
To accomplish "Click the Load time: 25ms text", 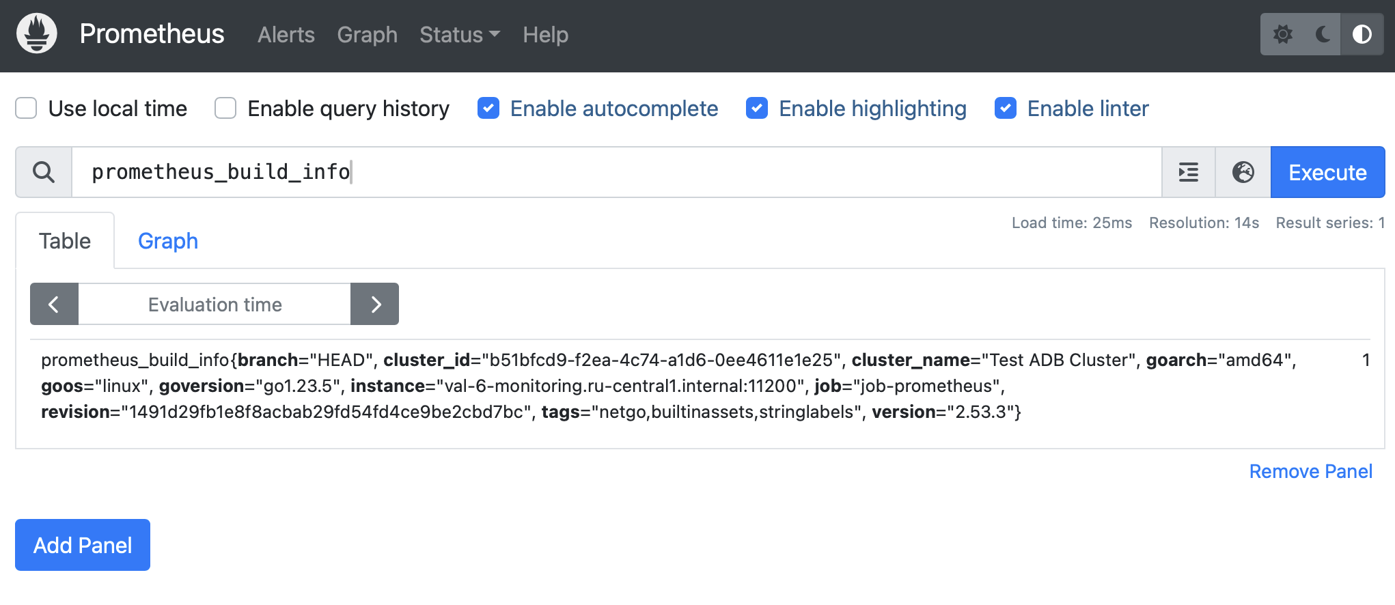I will 1071,223.
